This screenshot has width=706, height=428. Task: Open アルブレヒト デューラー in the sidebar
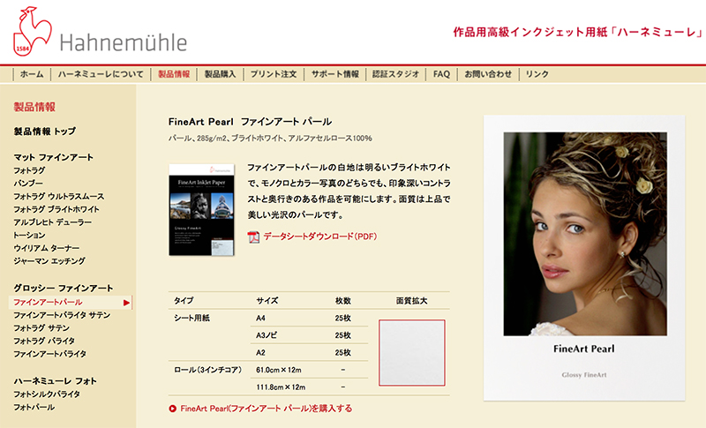[52, 222]
